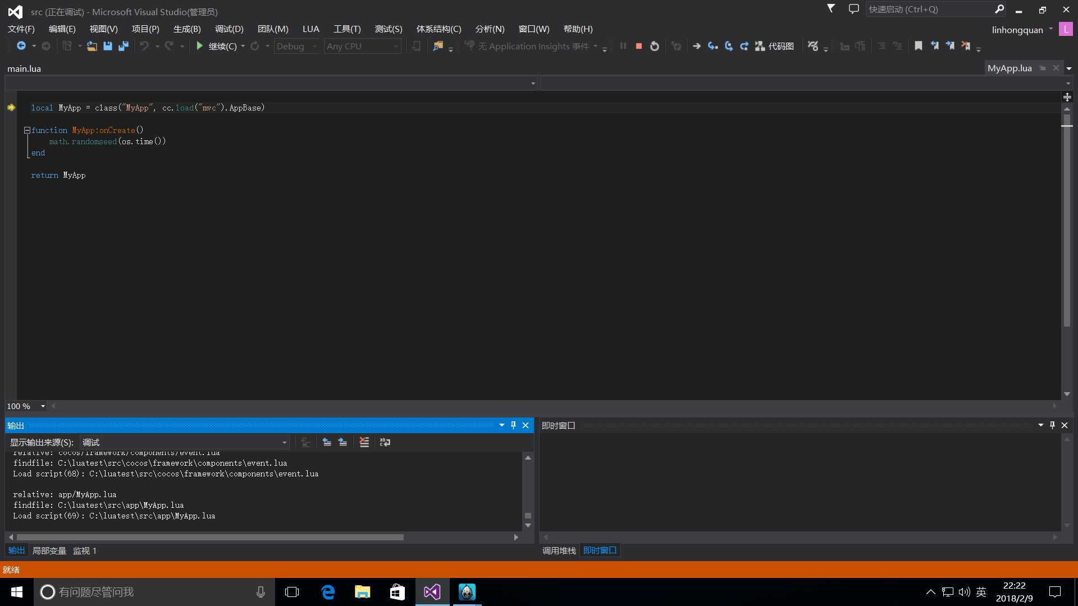The width and height of the screenshot is (1078, 606).
Task: Restart debugging with circular arrow icon
Action: pyautogui.click(x=654, y=46)
